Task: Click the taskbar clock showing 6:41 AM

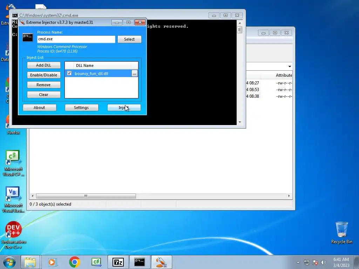Action: [x=341, y=262]
